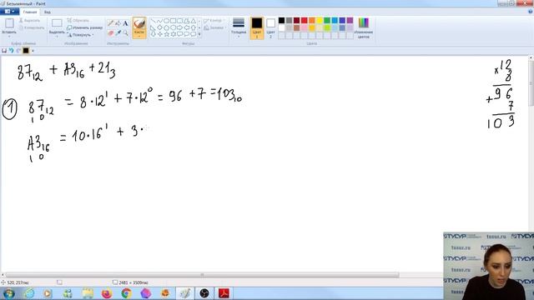Screen dimensions: 534x300
Task: Open Adobe Acrobat Reader from taskbar
Action: pyautogui.click(x=224, y=292)
